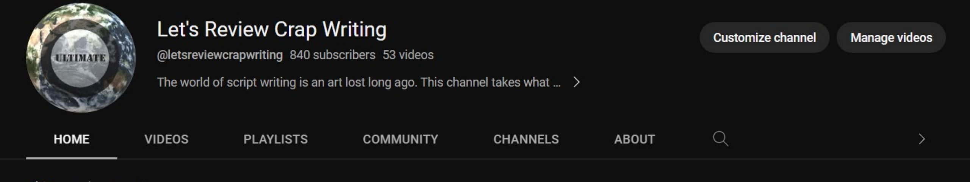
Task: Switch to the VIDEOS tab
Action: [166, 139]
